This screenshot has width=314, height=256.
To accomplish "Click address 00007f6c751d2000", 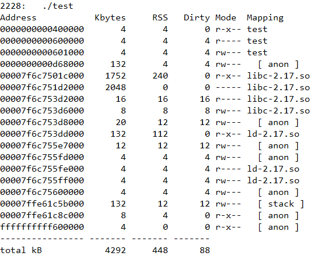I will pos(42,87).
